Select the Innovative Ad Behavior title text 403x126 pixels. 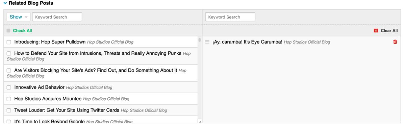[39, 87]
